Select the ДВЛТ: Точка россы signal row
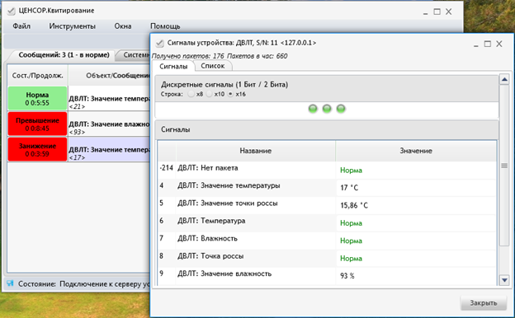The image size is (515, 318). pyautogui.click(x=327, y=259)
